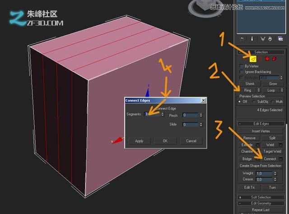Click the Grow button
The height and width of the screenshot is (214, 289).
(x=273, y=84)
